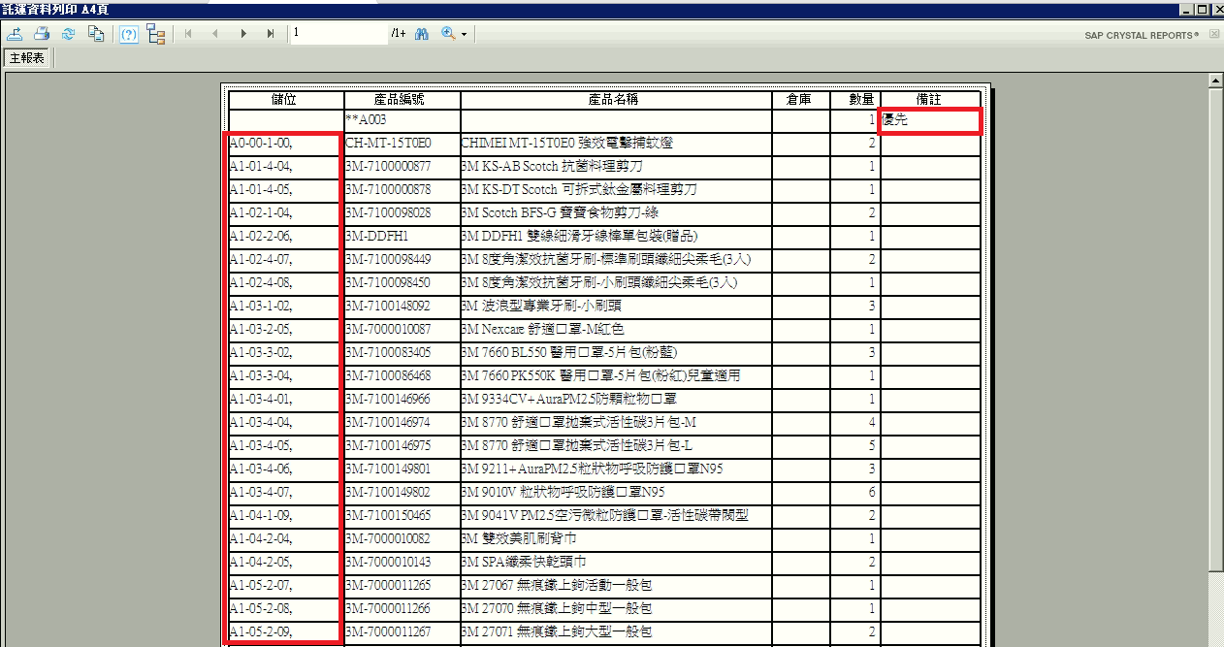
Task: Click the page number input field
Action: (338, 34)
